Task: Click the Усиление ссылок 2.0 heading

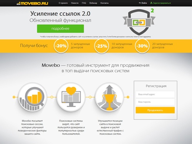Action: [60, 13]
